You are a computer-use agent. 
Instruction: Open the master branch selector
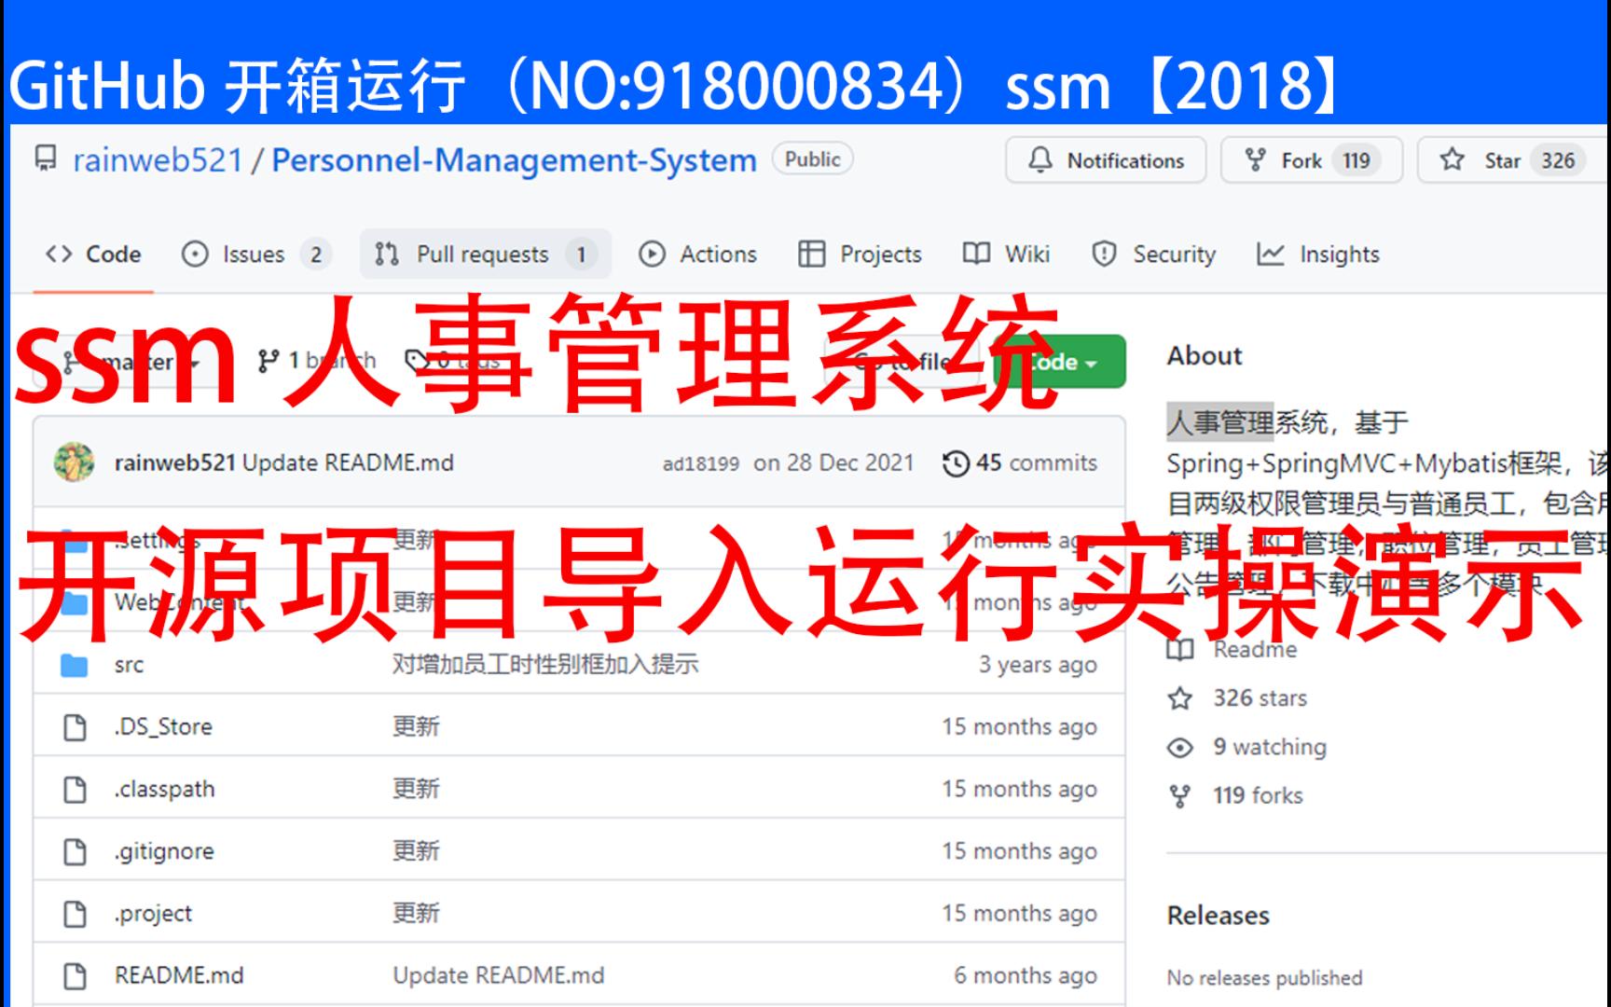149,363
